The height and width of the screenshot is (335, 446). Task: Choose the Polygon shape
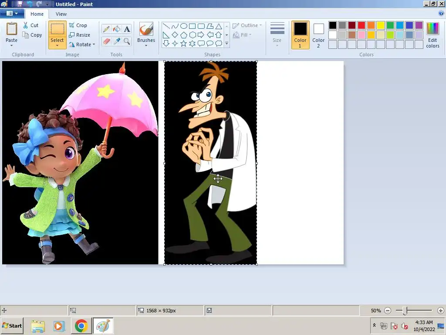pos(210,27)
